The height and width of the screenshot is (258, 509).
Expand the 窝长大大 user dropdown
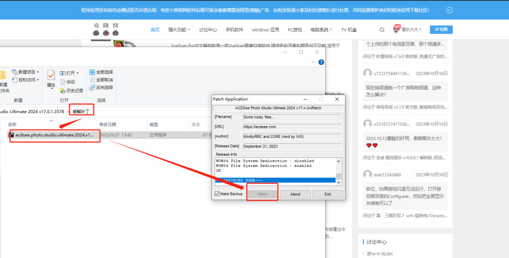[x=412, y=30]
